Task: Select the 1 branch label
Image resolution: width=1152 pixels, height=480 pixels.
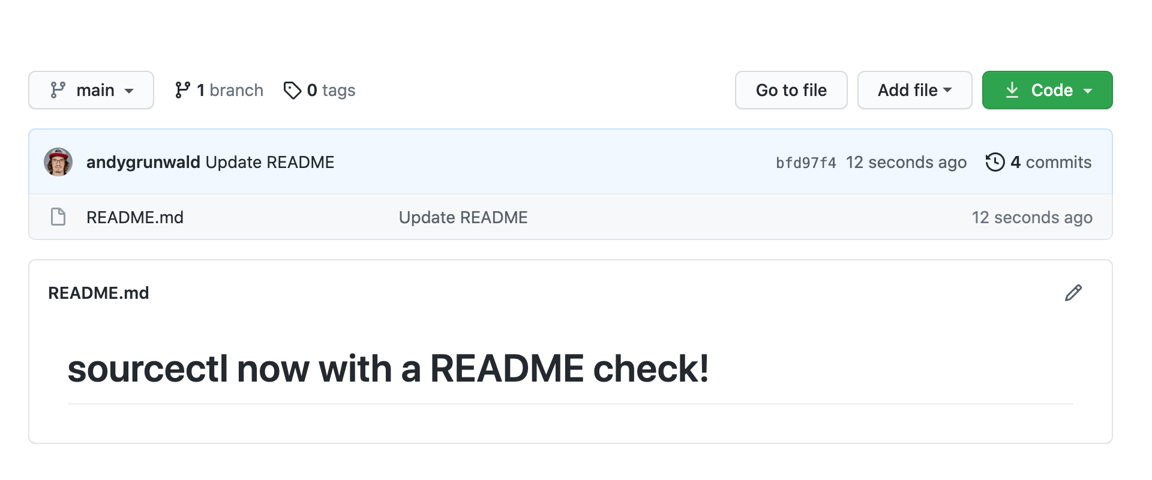Action: 230,90
